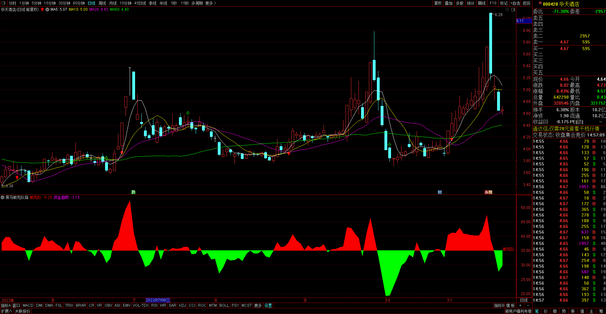Switch to 筹 chip distribution tab
The width and height of the screenshot is (606, 314).
601,311
